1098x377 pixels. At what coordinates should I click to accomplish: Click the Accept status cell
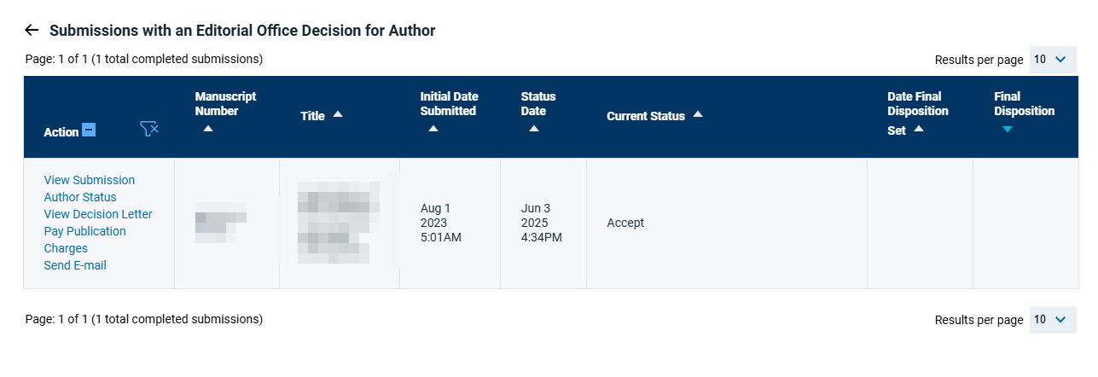tap(625, 223)
